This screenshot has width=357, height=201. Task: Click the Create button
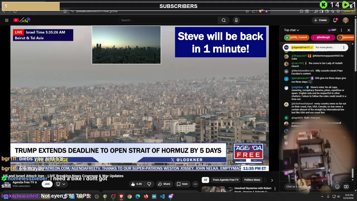click(x=320, y=20)
